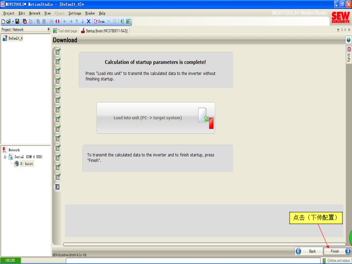Click the current last step icon in wizard sidebar
This screenshot has width=352, height=264.
click(x=57, y=187)
